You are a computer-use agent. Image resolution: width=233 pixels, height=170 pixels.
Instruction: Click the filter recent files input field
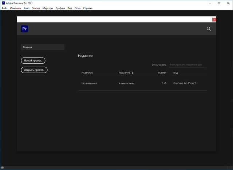[186, 65]
